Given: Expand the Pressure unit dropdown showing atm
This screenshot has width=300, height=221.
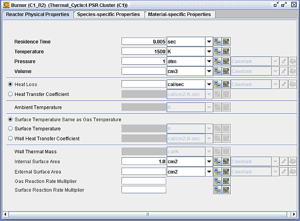Looking at the screenshot, I should tap(209, 61).
